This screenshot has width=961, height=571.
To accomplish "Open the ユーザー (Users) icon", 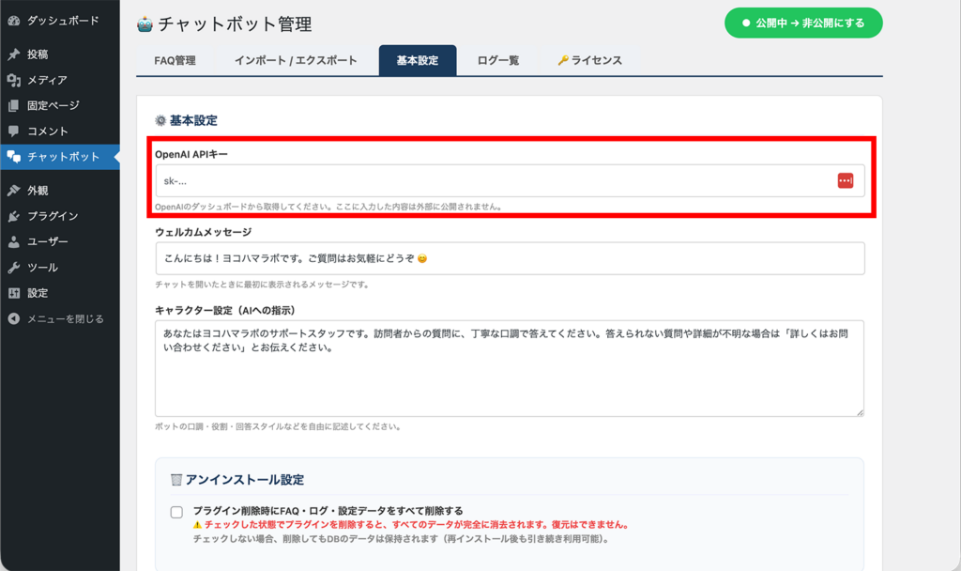I will pyautogui.click(x=13, y=241).
